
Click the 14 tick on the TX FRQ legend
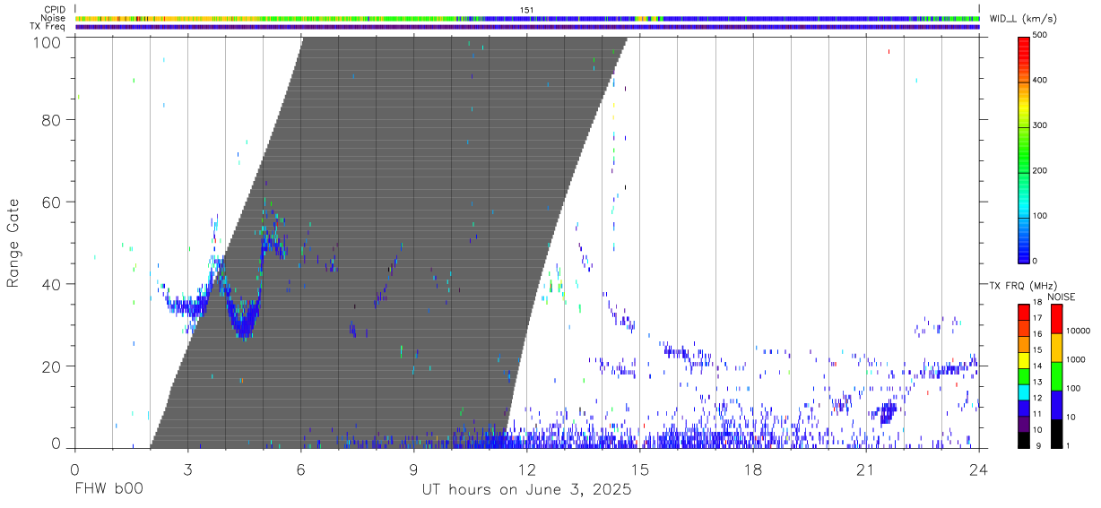(1037, 366)
